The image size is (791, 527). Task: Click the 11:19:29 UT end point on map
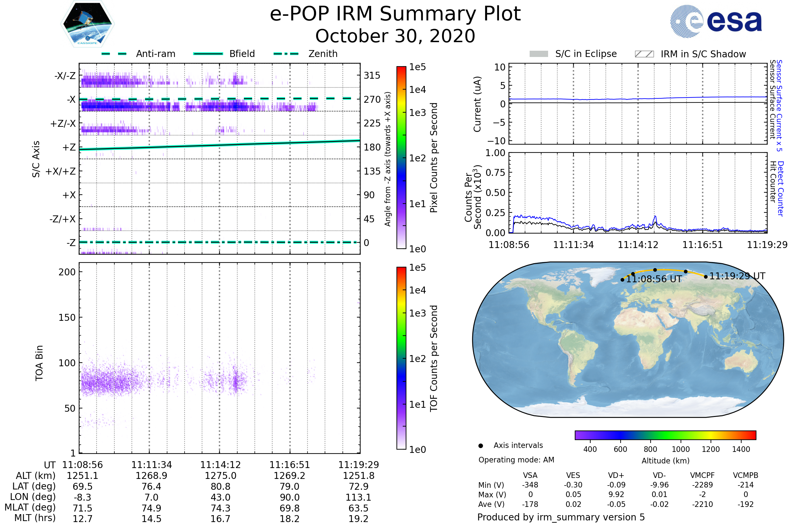point(706,277)
